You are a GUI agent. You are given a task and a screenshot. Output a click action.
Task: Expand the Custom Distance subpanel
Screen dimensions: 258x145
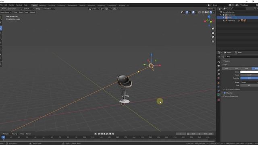pyautogui.click(x=224, y=89)
